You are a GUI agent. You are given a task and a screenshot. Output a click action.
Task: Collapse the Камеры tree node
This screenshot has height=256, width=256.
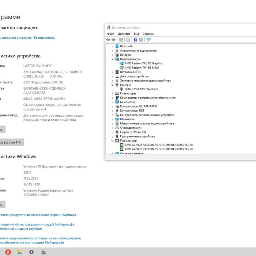tap(113, 85)
